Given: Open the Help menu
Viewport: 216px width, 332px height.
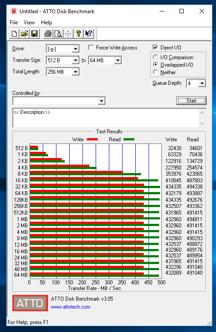Looking at the screenshot, I should tap(46, 23).
